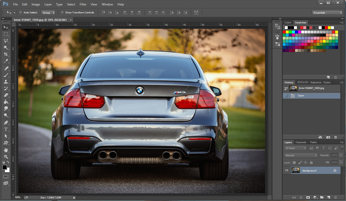Hide the Background layer eye icon
Screen dimensions: 346x201
coord(287,170)
